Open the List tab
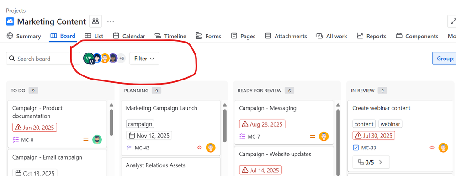456x176 pixels. pyautogui.click(x=94, y=36)
